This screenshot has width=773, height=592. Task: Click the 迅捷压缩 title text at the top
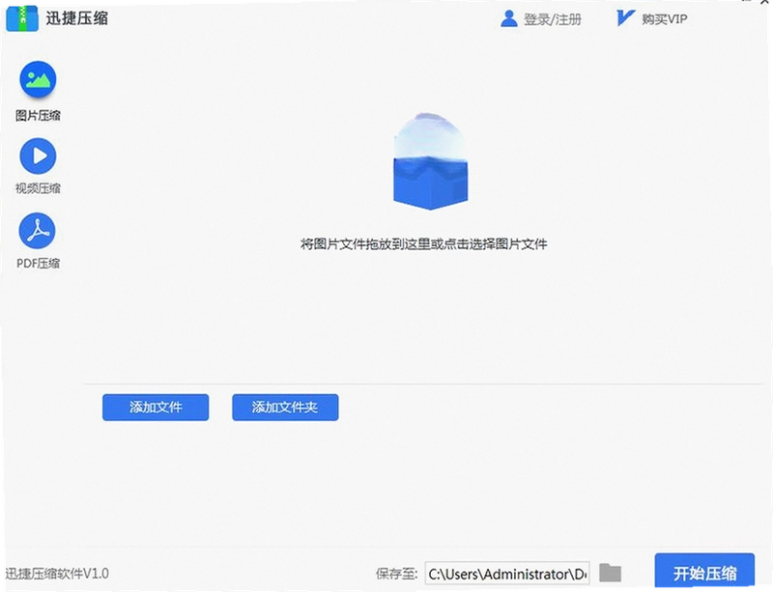pos(77,18)
